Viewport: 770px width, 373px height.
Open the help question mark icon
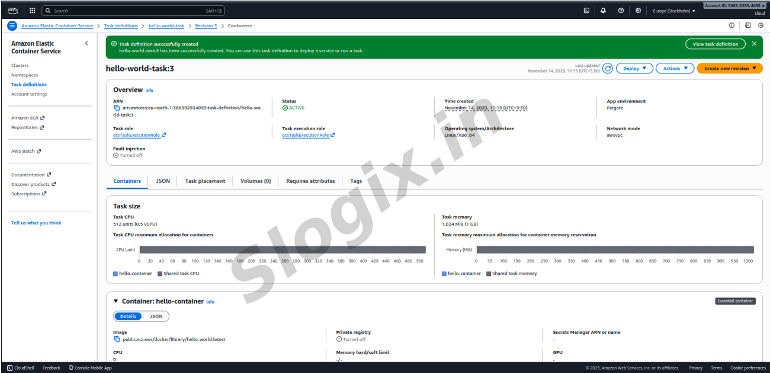[x=621, y=11]
